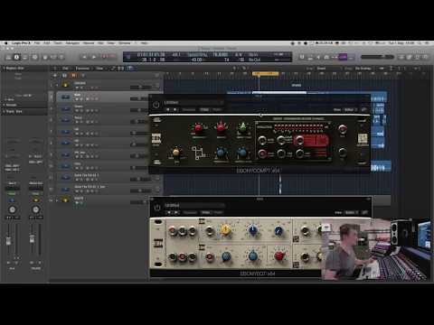Open the List Editors button
Viewport: 434px width, 325px height.
point(401,57)
